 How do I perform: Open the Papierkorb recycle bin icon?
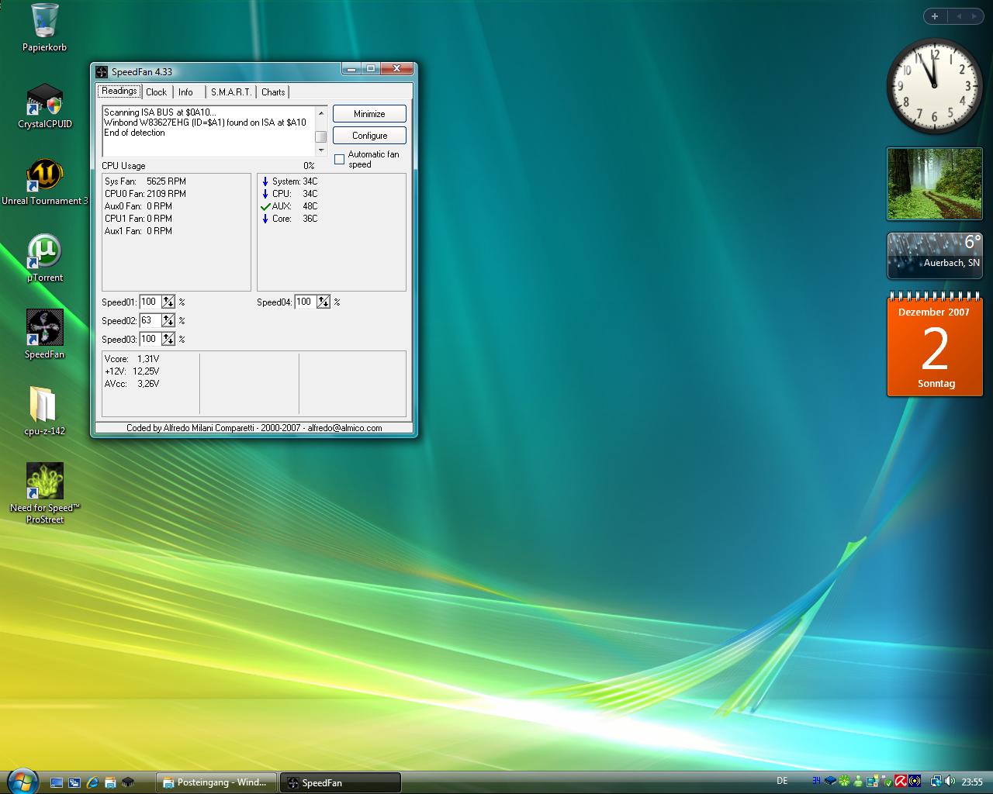pos(44,28)
